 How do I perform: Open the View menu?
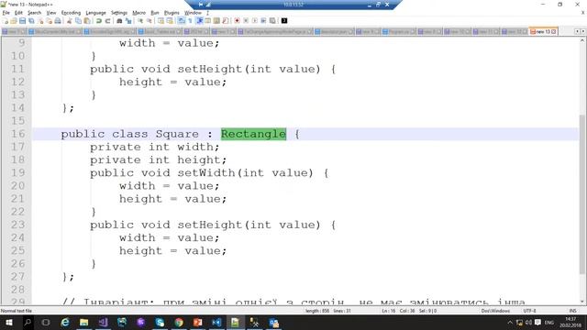pyautogui.click(x=51, y=13)
